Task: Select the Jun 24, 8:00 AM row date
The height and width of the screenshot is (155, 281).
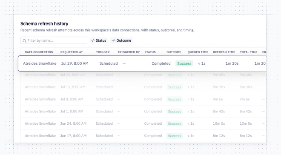Action: (73, 123)
